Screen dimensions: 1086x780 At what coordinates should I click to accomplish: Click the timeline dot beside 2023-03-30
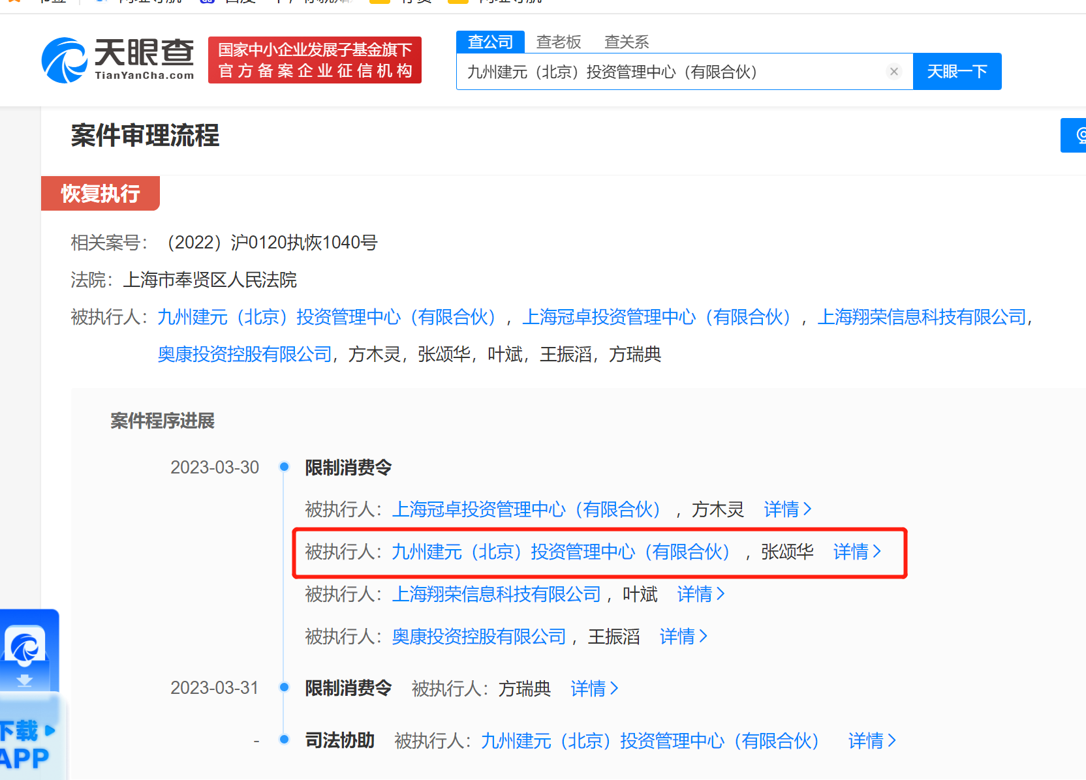click(284, 467)
